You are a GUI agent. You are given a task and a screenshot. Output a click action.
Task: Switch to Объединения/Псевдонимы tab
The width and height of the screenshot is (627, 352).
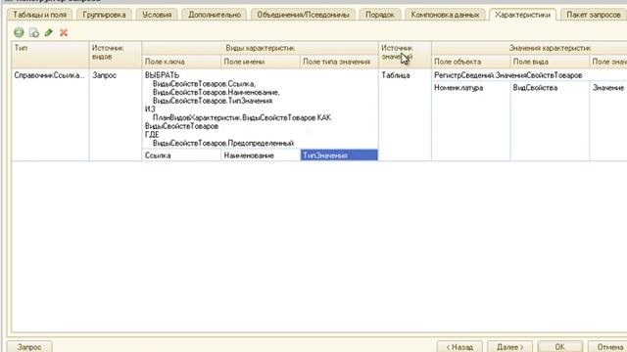coord(303,15)
